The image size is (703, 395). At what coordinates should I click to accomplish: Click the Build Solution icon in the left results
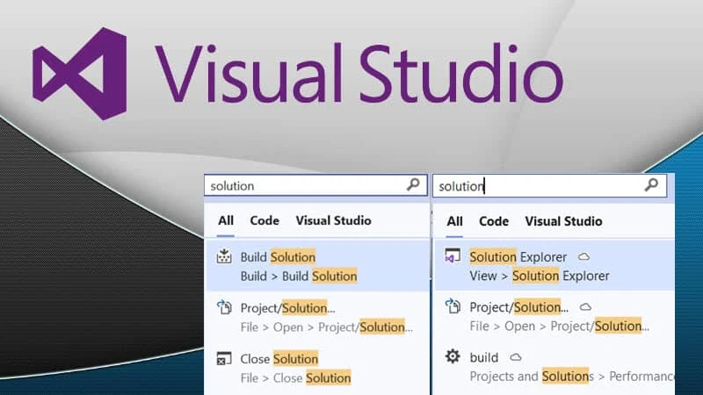pyautogui.click(x=224, y=256)
